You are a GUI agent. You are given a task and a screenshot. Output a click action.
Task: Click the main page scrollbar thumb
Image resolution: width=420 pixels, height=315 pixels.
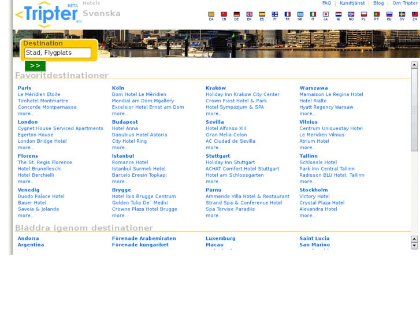click(414, 110)
